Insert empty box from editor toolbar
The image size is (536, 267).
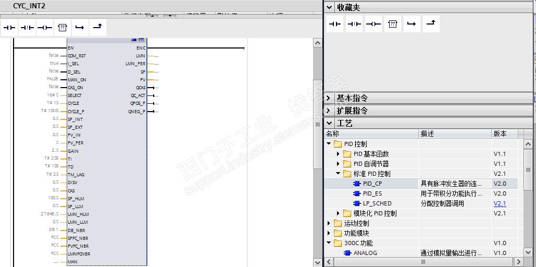click(x=62, y=28)
